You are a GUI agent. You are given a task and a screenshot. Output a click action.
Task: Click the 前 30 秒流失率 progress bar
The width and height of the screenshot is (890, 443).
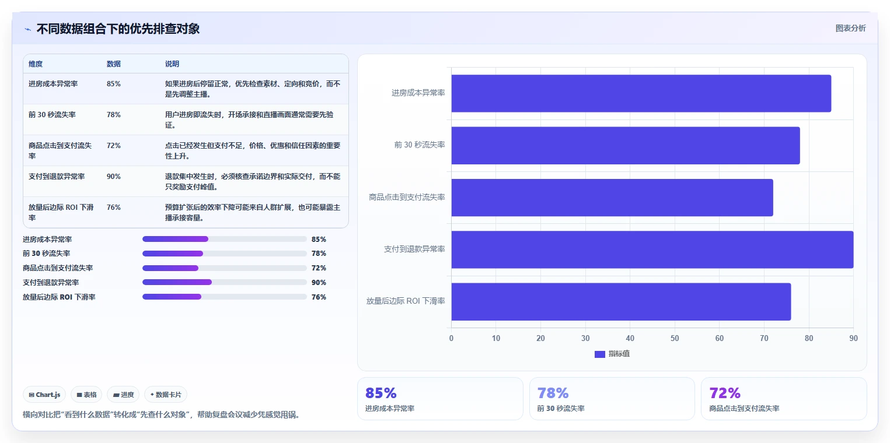click(225, 254)
